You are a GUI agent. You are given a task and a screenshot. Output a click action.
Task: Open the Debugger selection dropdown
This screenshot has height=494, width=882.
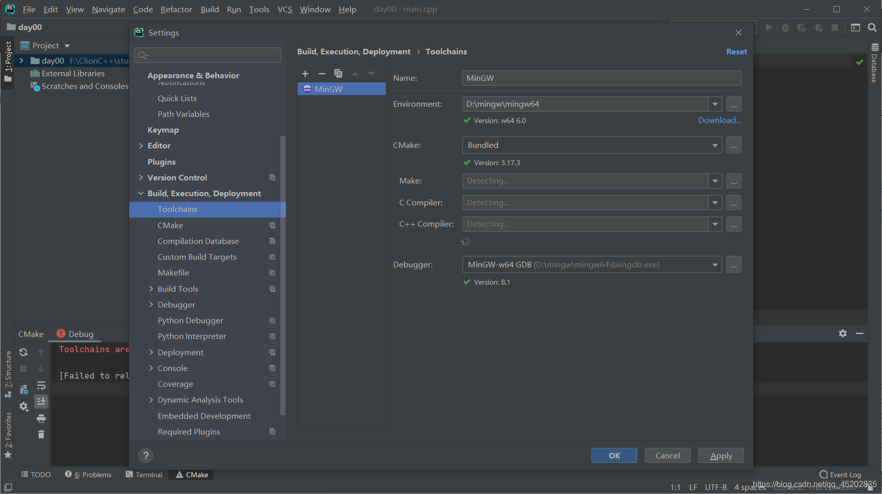[x=715, y=265]
